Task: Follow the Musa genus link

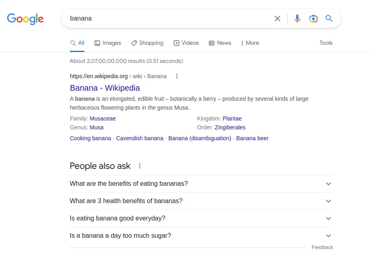Action: pos(97,127)
